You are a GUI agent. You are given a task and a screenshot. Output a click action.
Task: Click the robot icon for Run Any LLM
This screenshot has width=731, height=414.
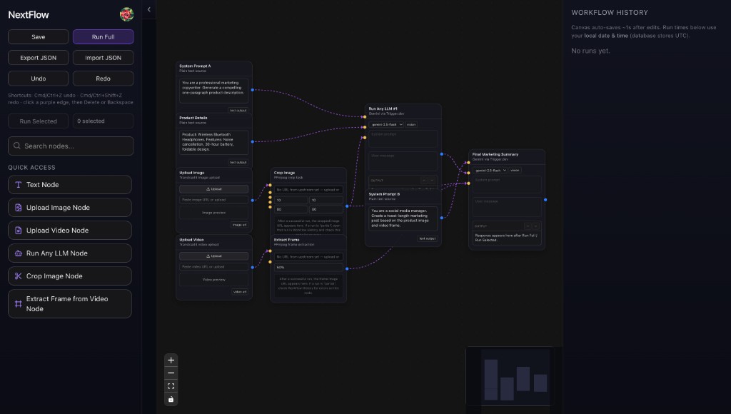tap(18, 253)
